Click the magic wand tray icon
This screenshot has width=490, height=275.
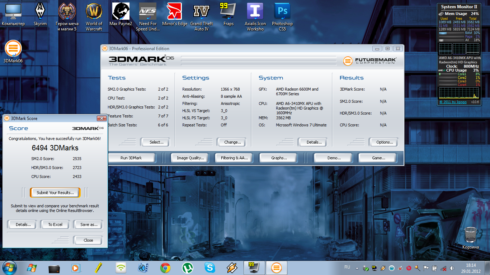click(x=418, y=268)
